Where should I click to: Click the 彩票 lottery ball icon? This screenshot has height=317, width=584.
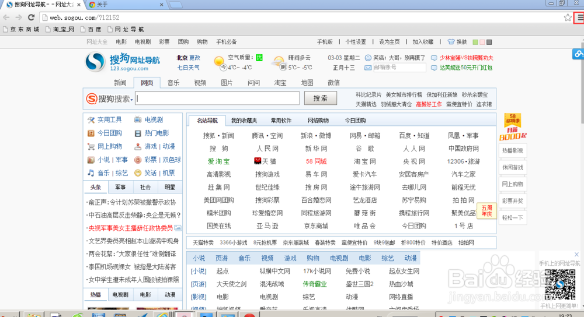pyautogui.click(x=138, y=160)
